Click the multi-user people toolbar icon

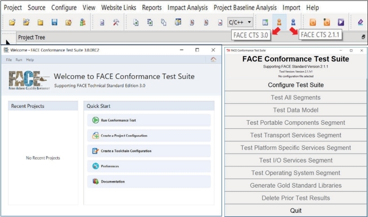[83, 22]
